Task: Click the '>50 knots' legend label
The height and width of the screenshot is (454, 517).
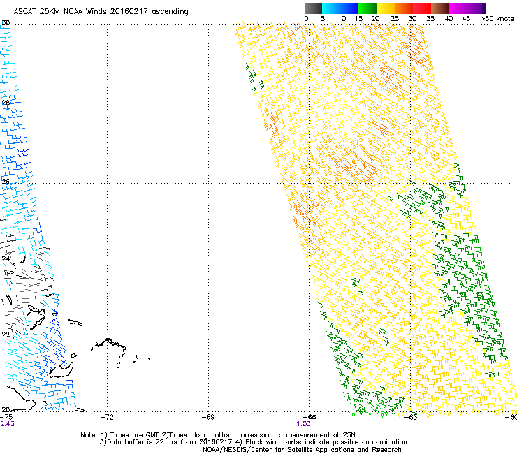Action: tap(497, 19)
